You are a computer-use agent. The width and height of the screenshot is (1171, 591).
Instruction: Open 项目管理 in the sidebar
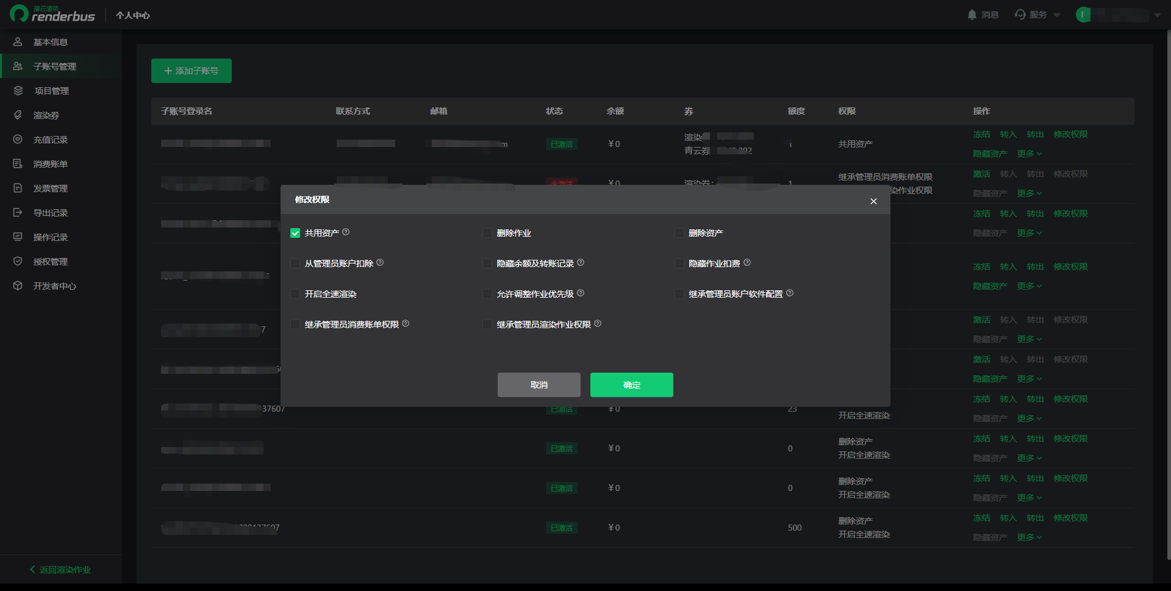pyautogui.click(x=61, y=90)
